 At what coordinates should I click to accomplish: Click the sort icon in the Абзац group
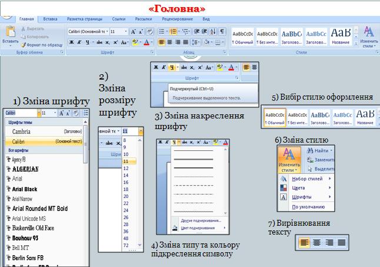pyautogui.click(x=213, y=31)
